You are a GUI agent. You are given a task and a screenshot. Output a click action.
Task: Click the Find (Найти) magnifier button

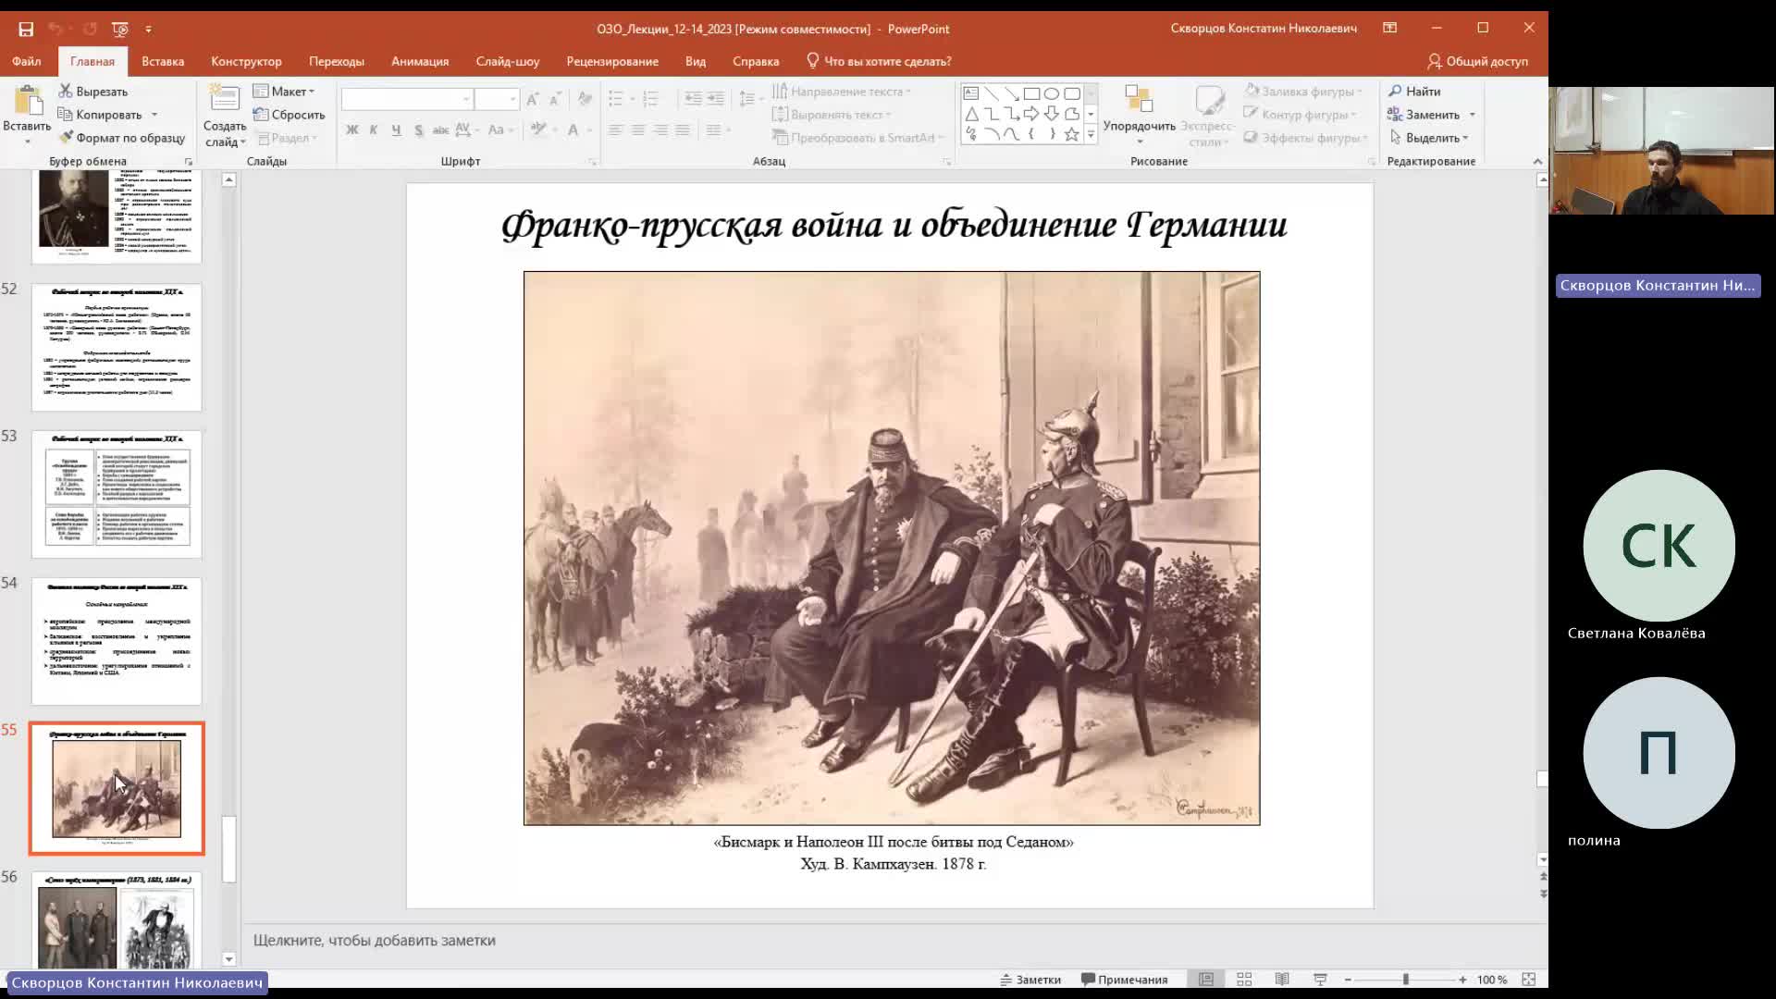(x=1414, y=91)
